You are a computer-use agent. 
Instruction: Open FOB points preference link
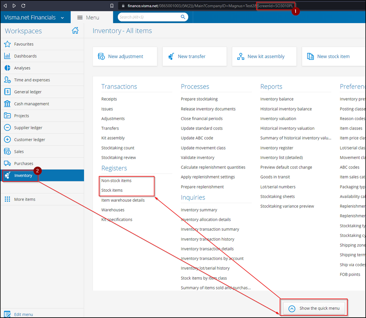tap(350, 274)
